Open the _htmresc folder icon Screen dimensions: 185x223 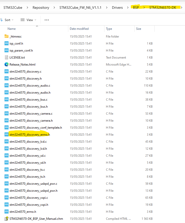pos(7,36)
